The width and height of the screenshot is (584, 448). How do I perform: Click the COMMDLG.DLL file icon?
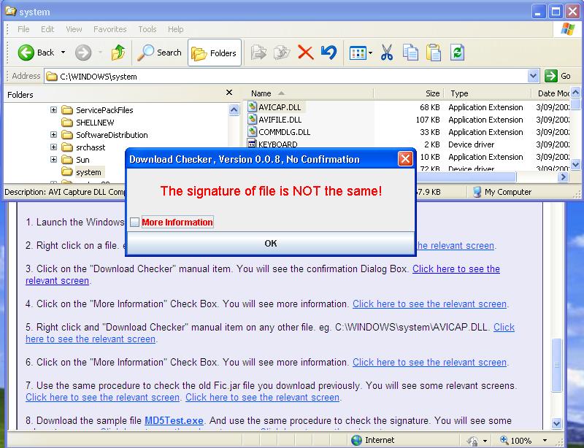pyautogui.click(x=252, y=131)
